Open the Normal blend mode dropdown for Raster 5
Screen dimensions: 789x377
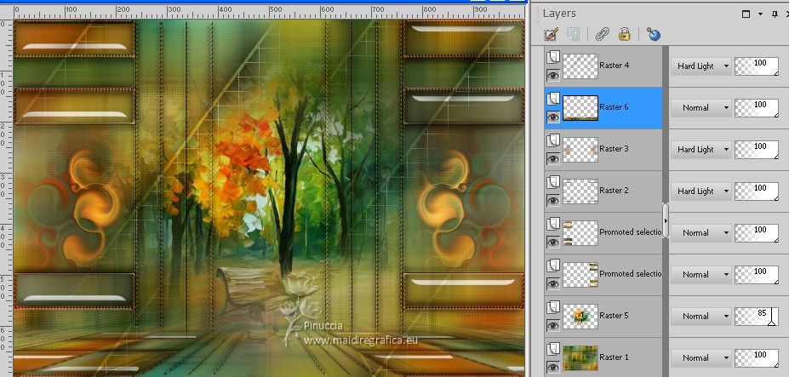701,317
